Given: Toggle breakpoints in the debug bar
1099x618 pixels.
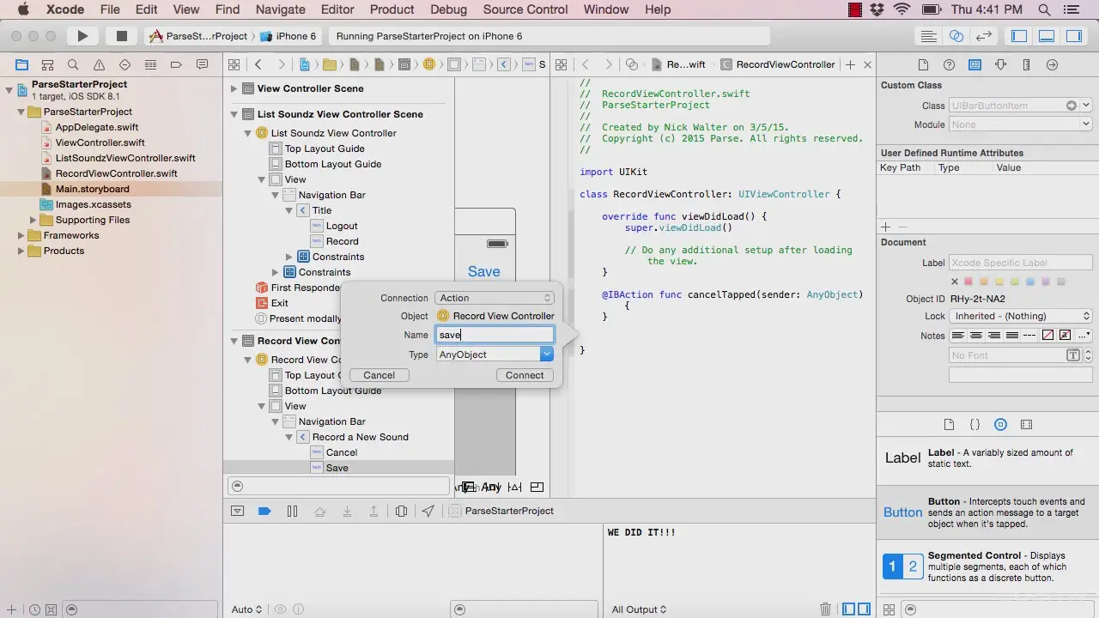Looking at the screenshot, I should coord(264,511).
